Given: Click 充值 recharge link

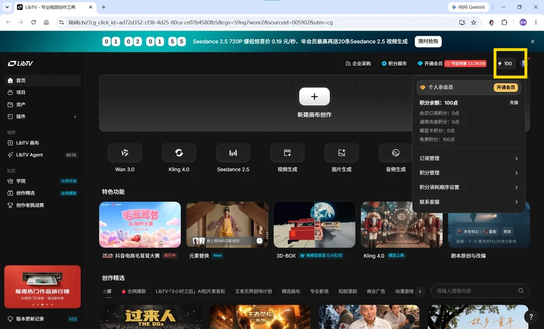Looking at the screenshot, I should (x=514, y=102).
